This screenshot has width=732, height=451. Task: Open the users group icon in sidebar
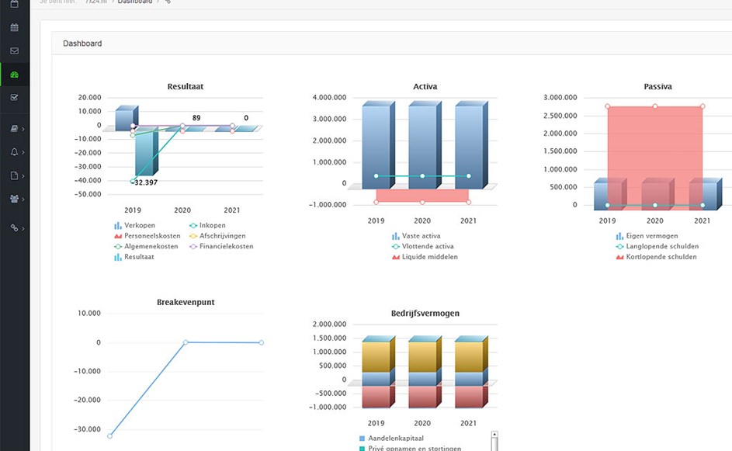tap(15, 199)
